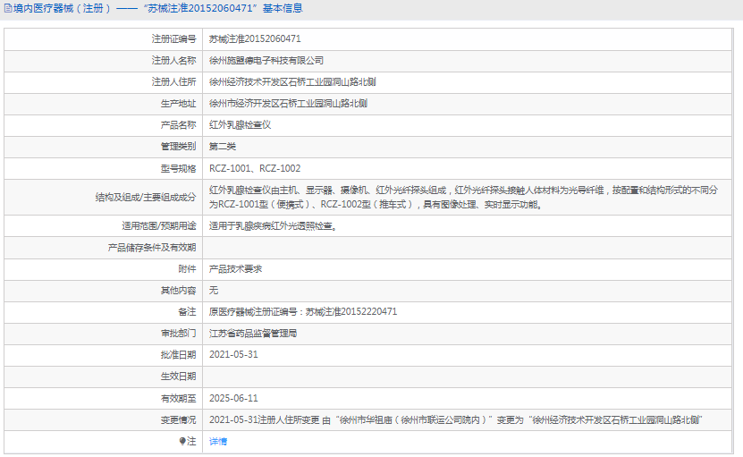Click attachment value 产品技术要求
This screenshot has width=743, height=457.
point(235,269)
